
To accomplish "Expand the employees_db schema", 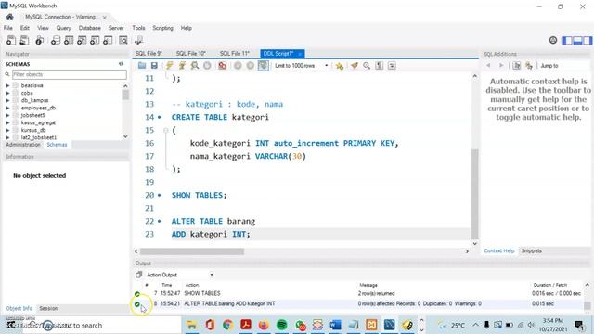I will [7, 108].
